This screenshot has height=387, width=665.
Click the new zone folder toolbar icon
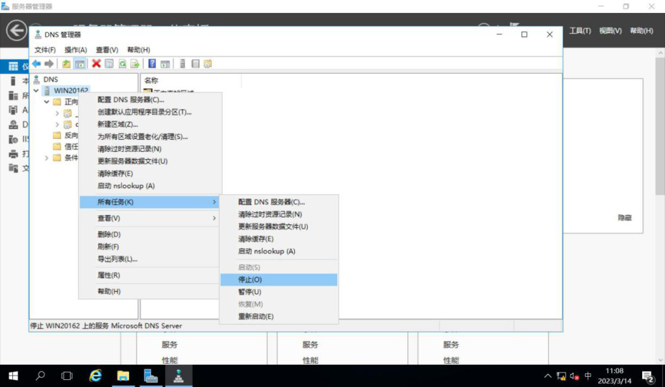[x=208, y=64]
